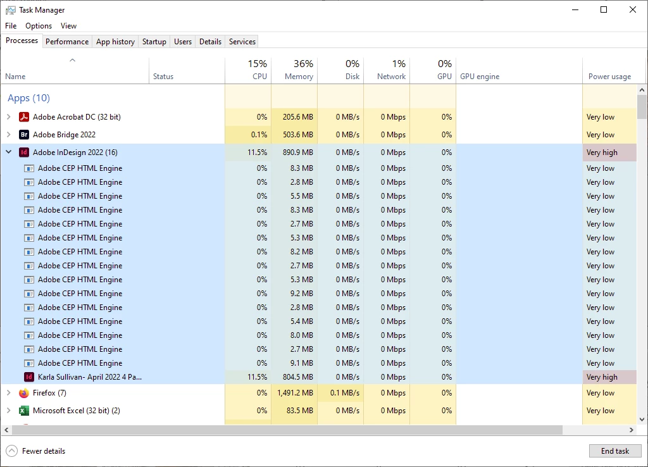The image size is (648, 467).
Task: Click icon of the 8.3 MB CEP HTML Engine first row
Action: pyautogui.click(x=29, y=168)
